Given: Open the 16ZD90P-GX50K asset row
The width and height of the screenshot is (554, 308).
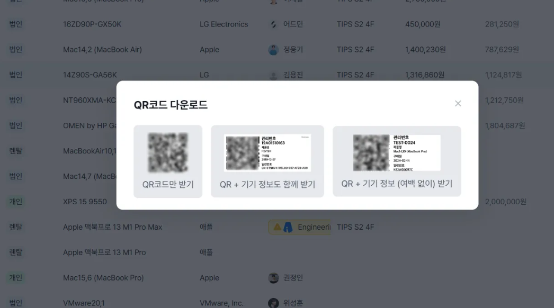Looking at the screenshot, I should [x=277, y=24].
